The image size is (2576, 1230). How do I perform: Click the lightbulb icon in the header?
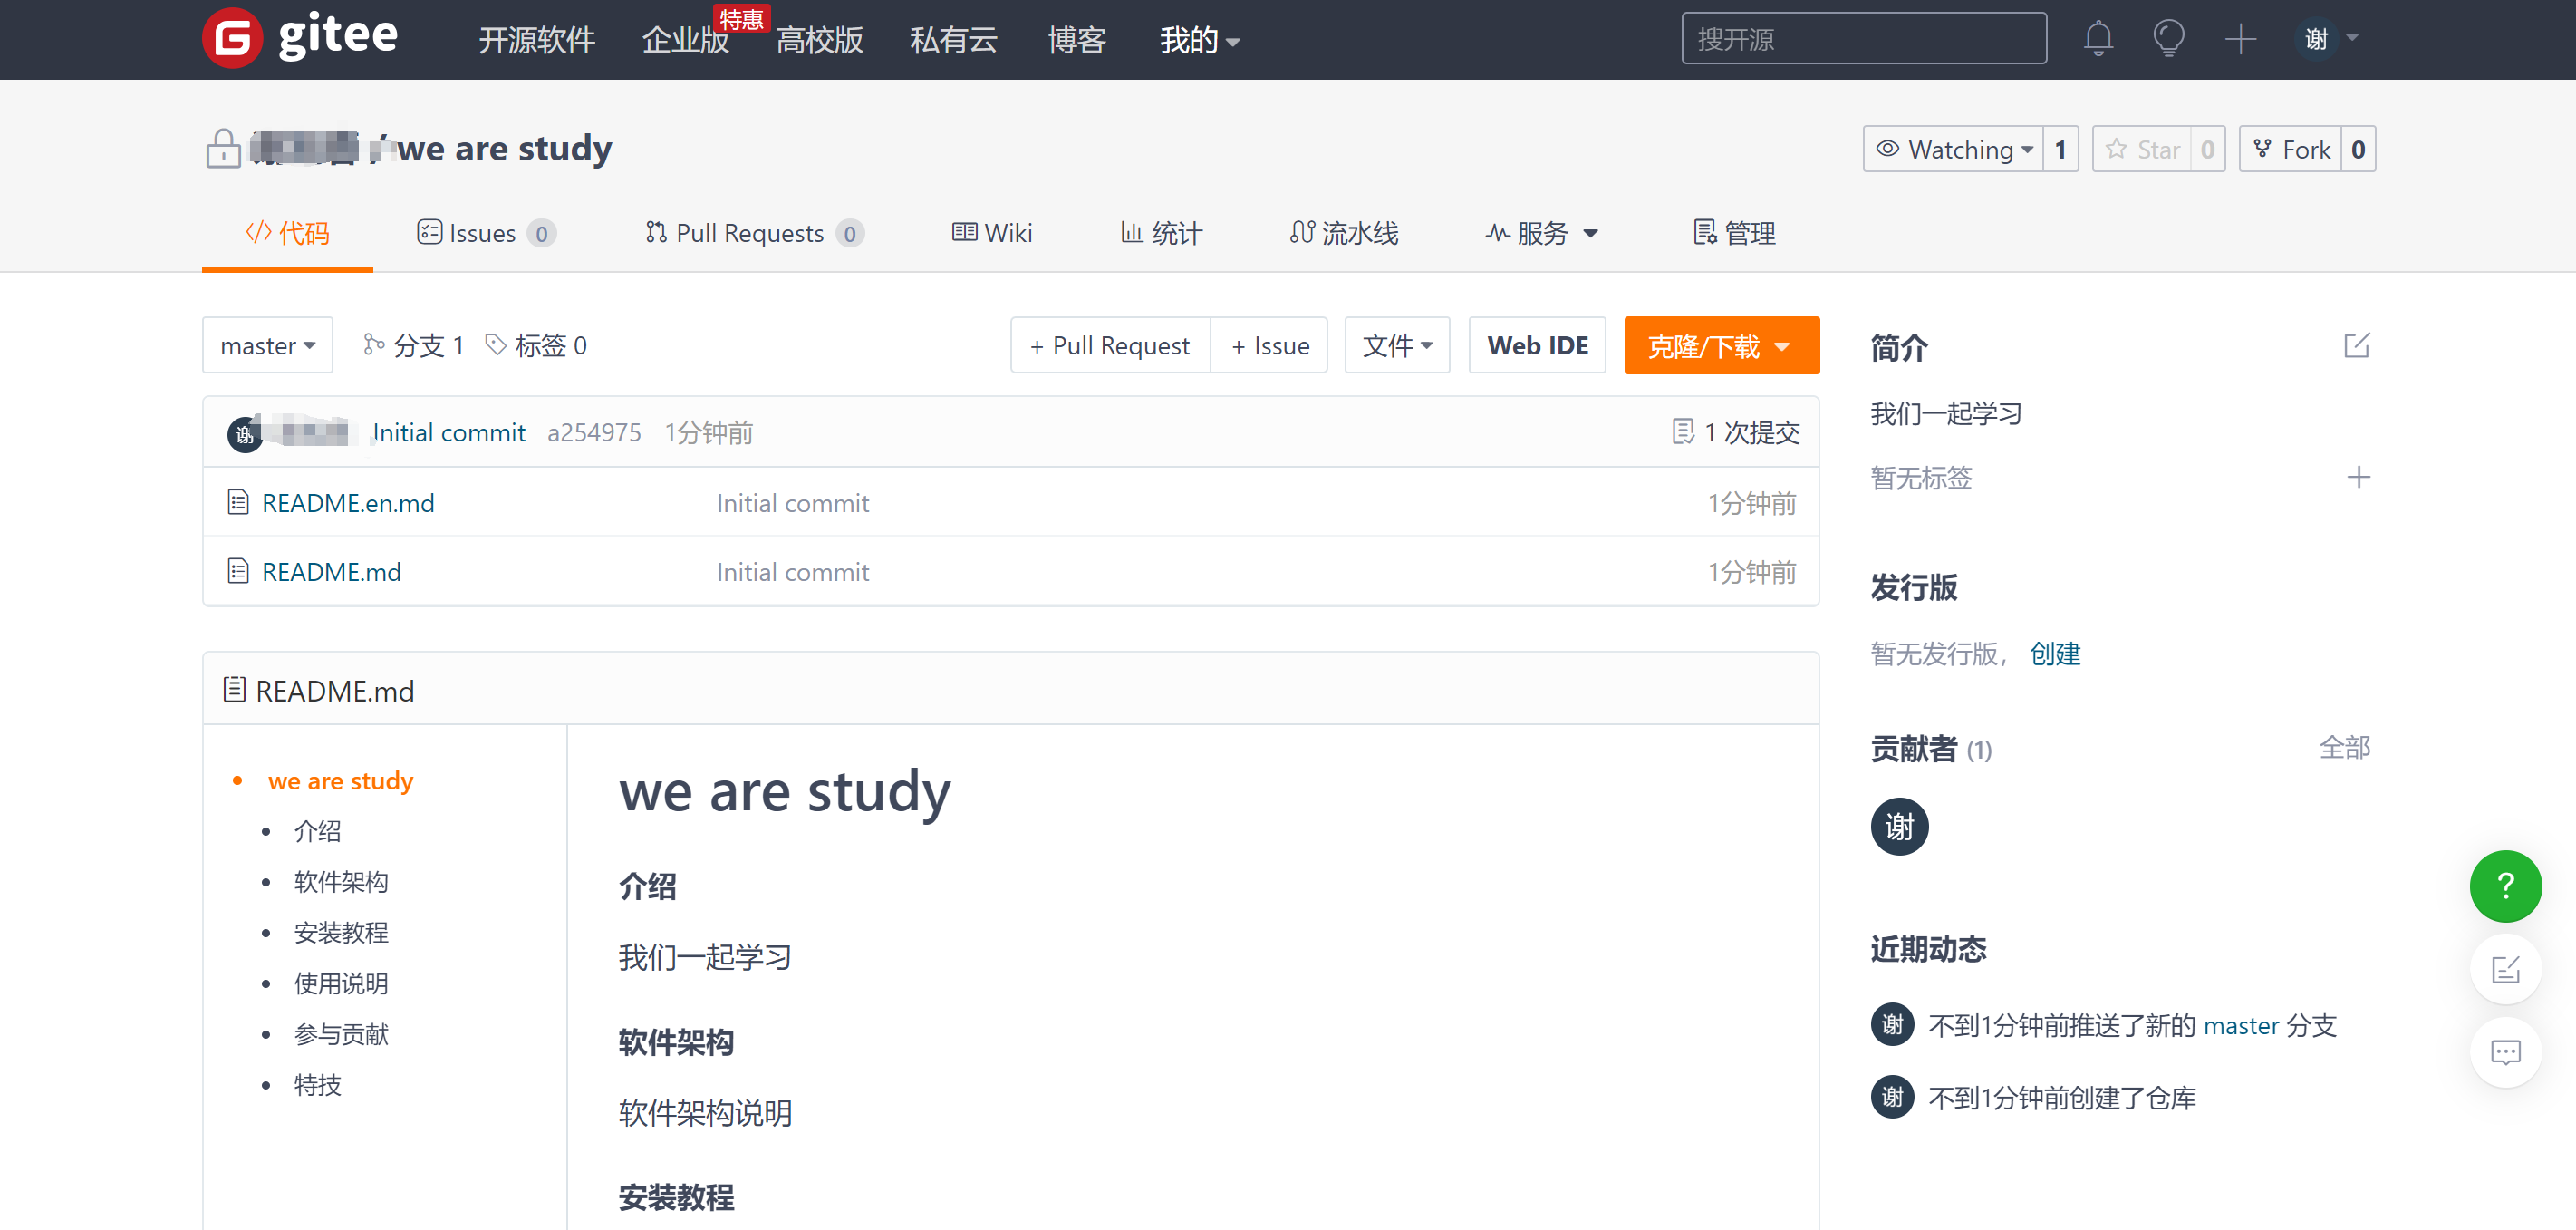click(2168, 39)
